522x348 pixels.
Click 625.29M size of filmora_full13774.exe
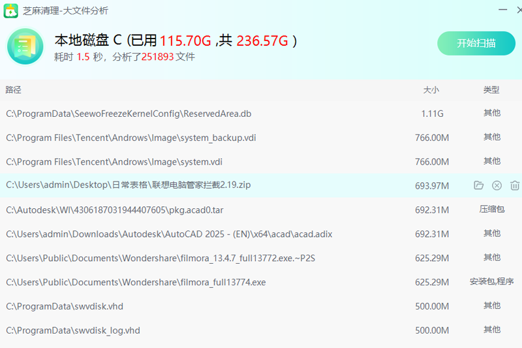[x=432, y=283]
